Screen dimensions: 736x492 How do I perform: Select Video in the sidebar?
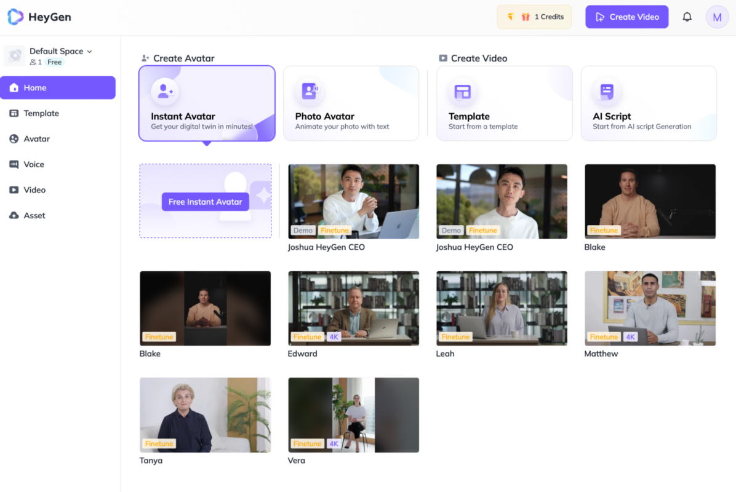click(x=34, y=190)
